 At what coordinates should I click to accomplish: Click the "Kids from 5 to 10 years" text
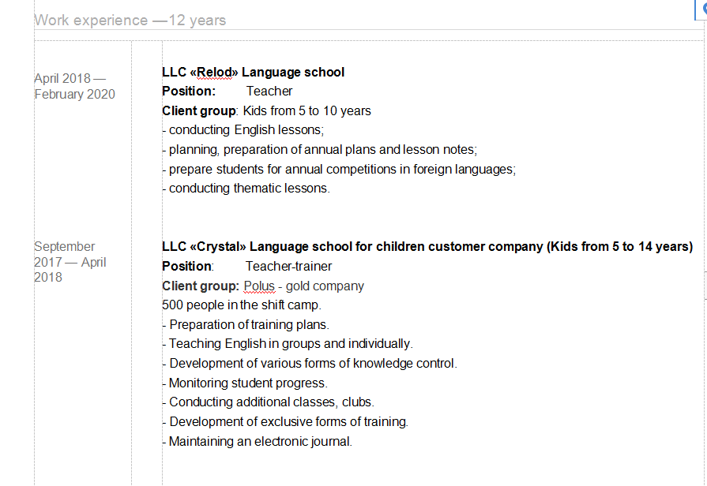pyautogui.click(x=306, y=110)
